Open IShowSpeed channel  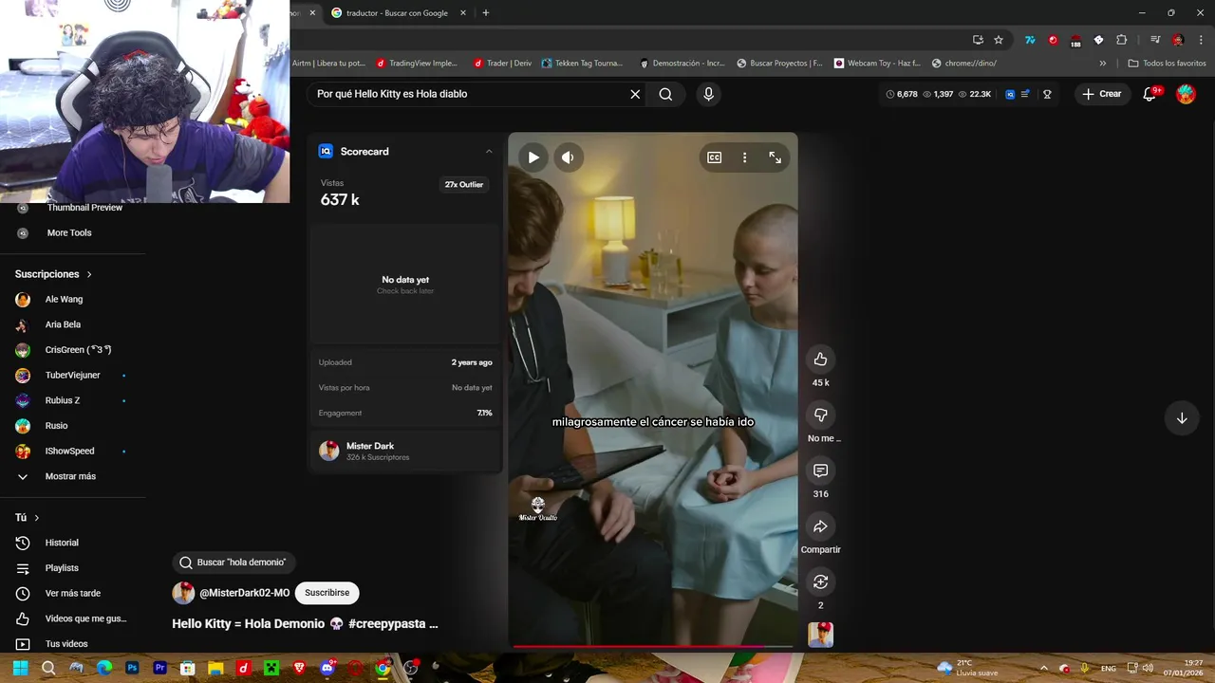click(x=69, y=451)
